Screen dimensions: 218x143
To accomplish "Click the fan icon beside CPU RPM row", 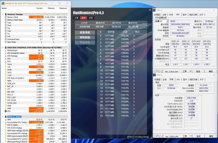I will point(6,111).
